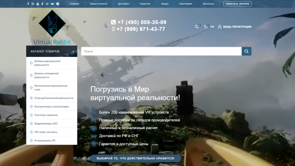Click the Virtual Rabbit brand name text
The width and height of the screenshot is (295, 166).
(52, 42)
